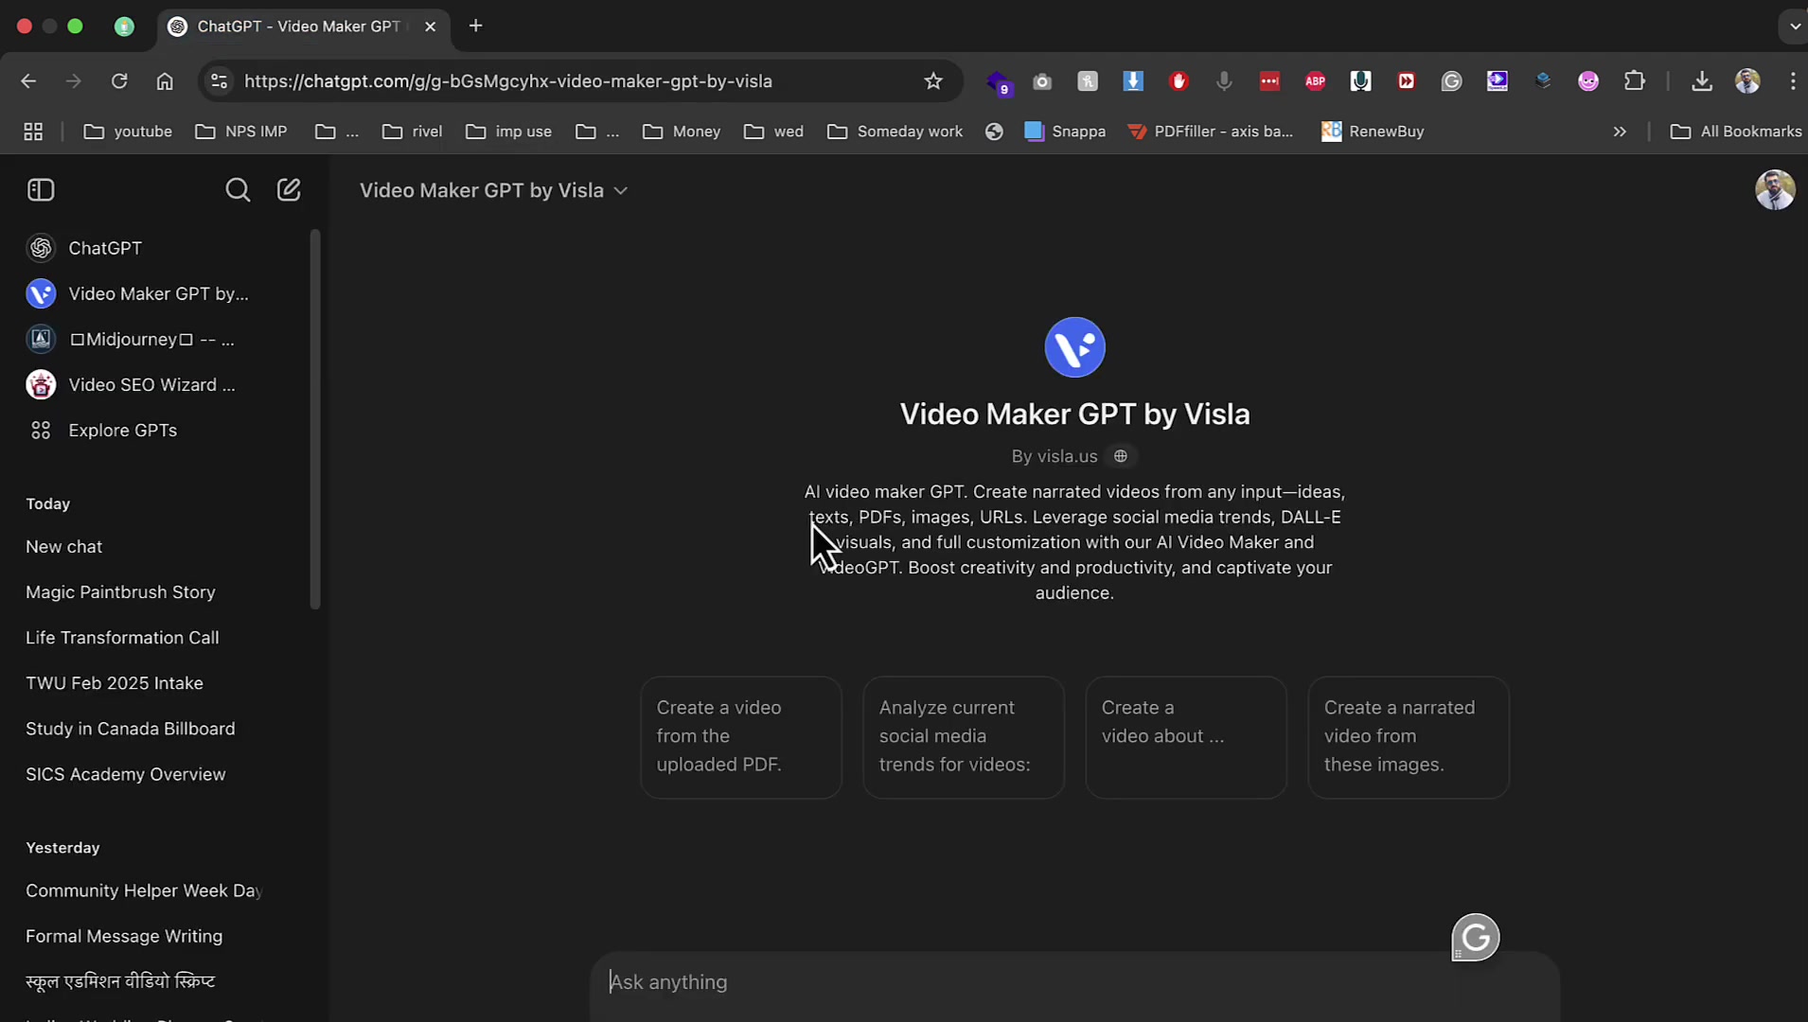Open Explore GPTs via its grid icon
Image resolution: width=1808 pixels, height=1022 pixels.
pyautogui.click(x=40, y=430)
